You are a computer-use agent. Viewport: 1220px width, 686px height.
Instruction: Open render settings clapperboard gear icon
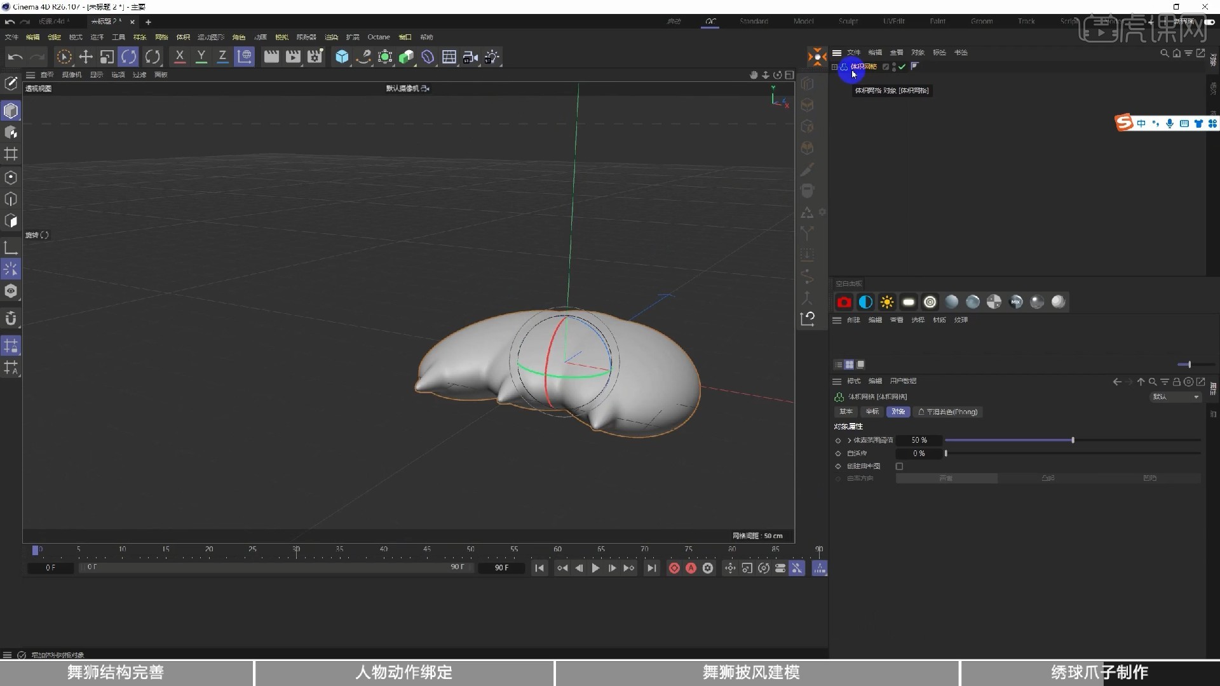(x=315, y=57)
